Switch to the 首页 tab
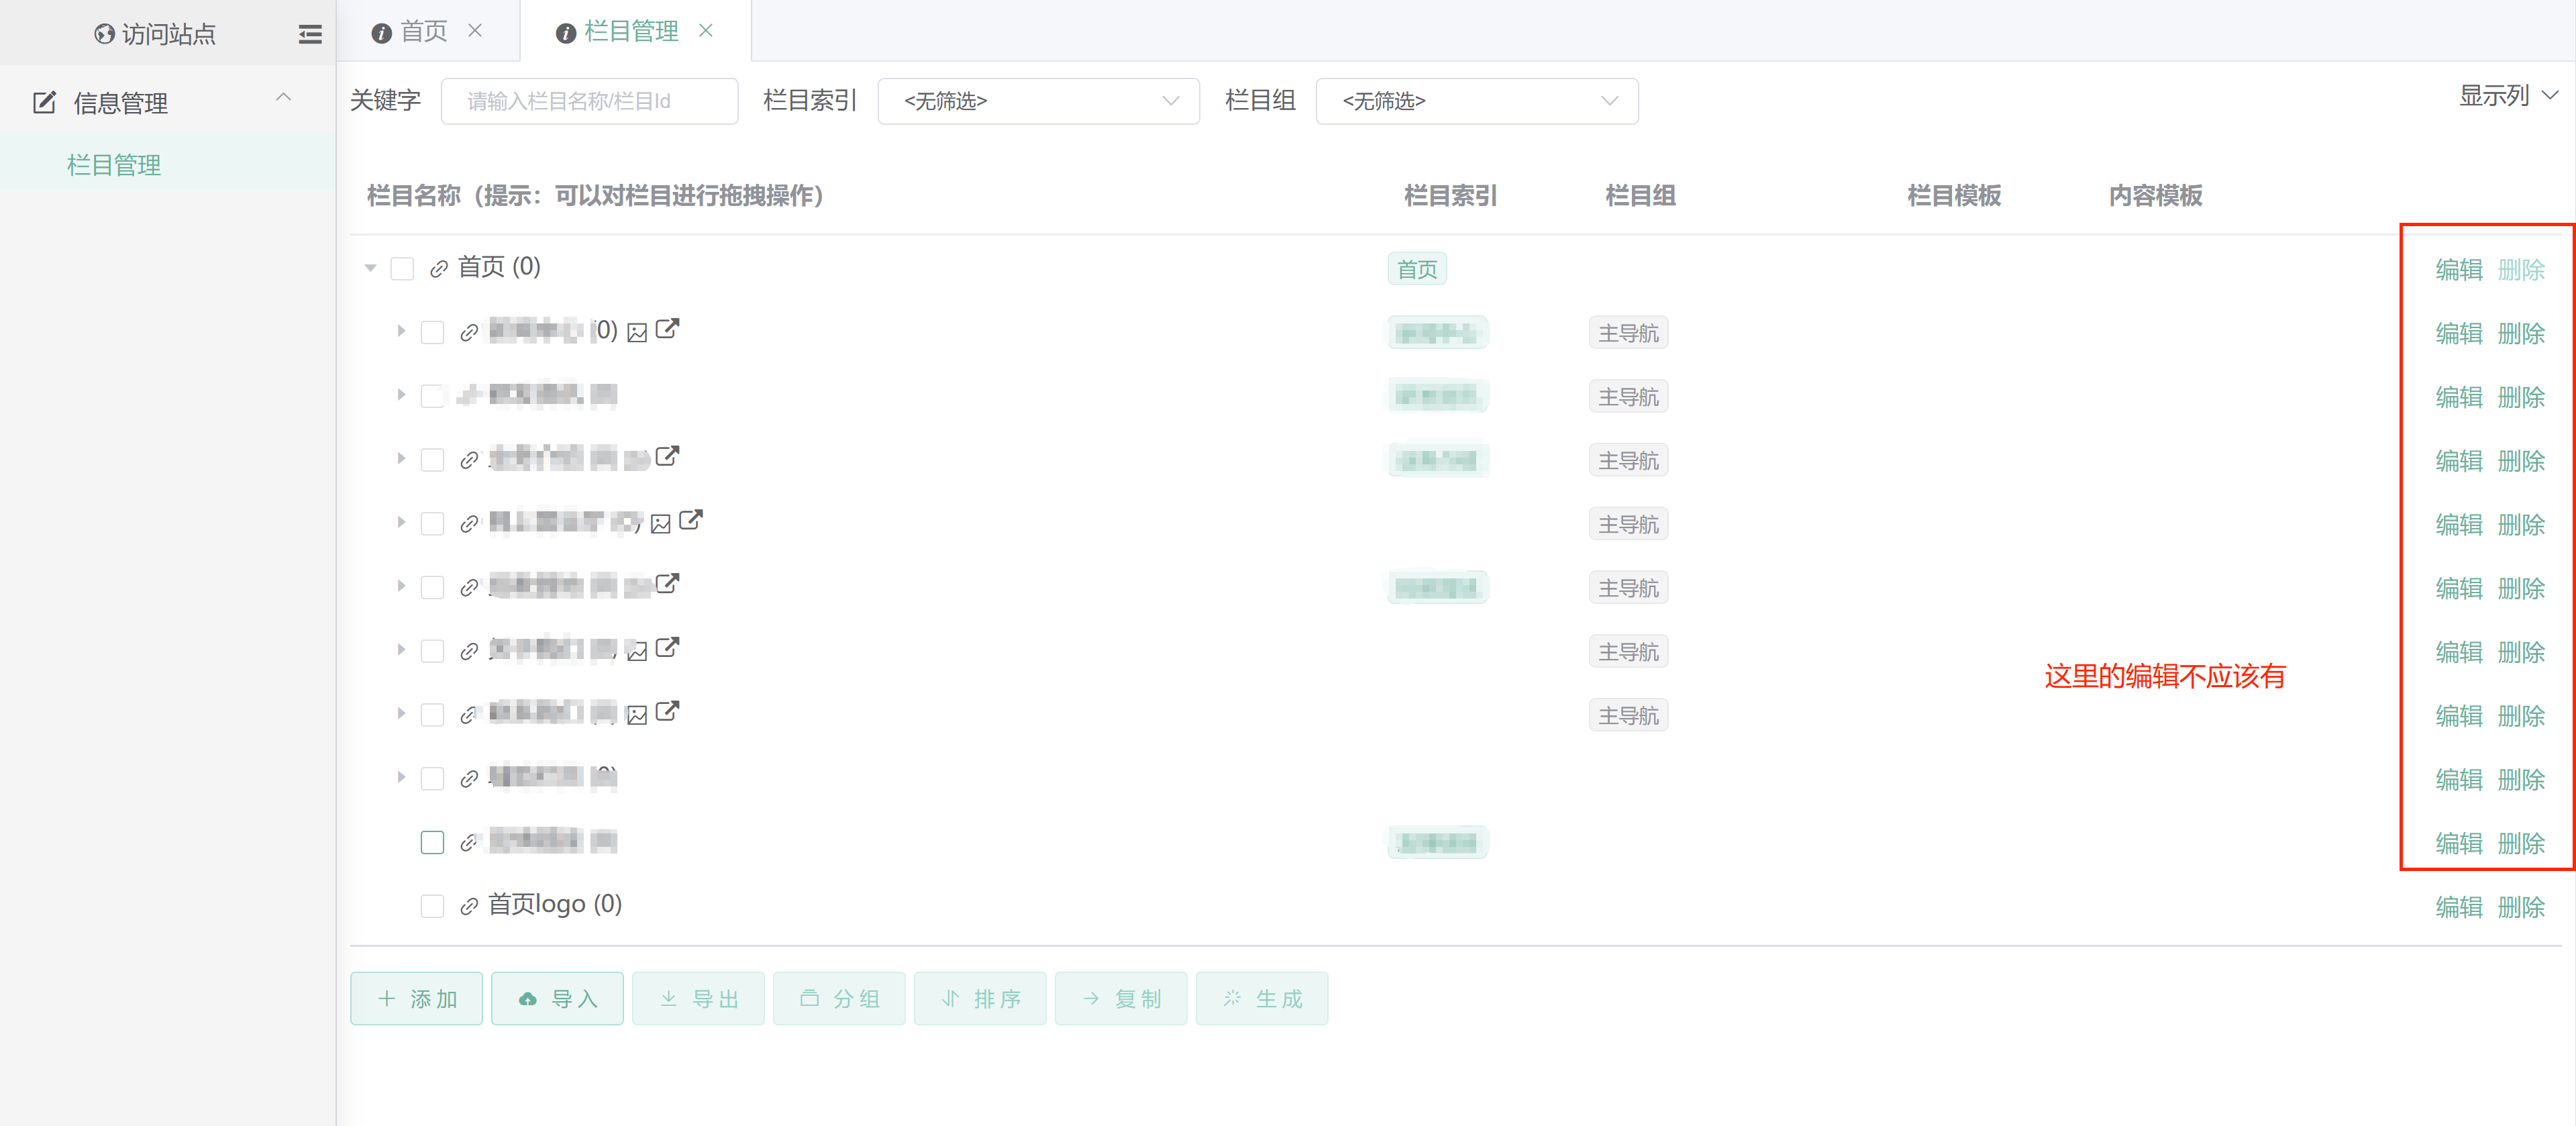The width and height of the screenshot is (2576, 1126). (423, 32)
